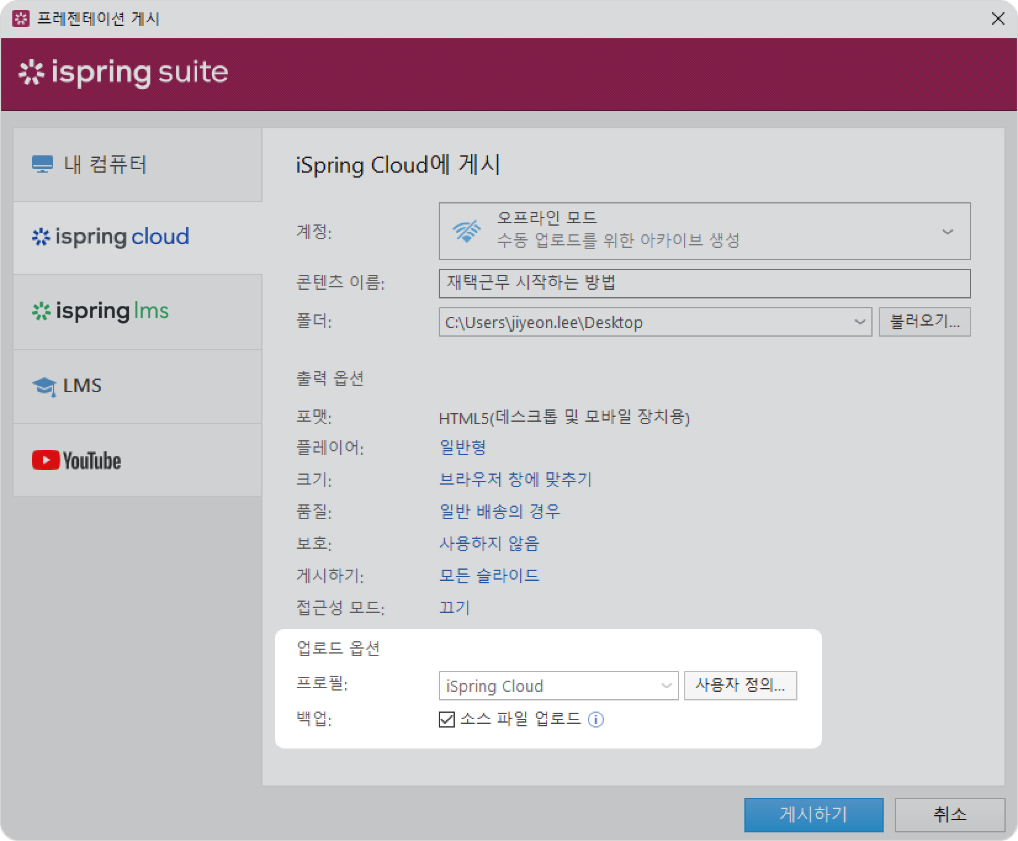
Task: Expand the 프로필 iSpring Cloud dropdown
Action: 666,686
